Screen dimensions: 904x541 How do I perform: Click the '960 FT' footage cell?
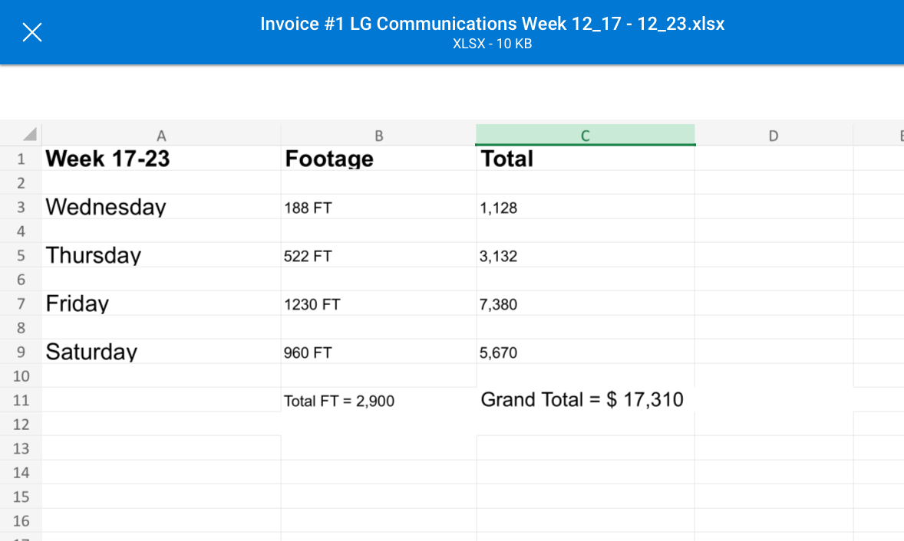[x=379, y=352]
